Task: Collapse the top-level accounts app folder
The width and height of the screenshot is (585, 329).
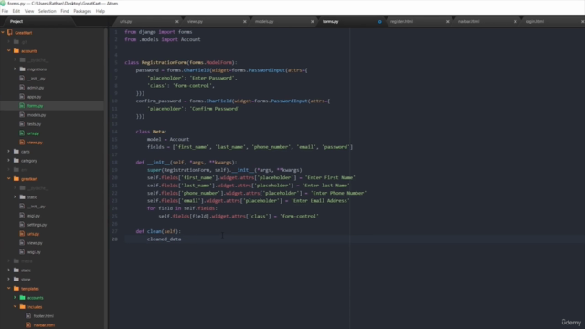Action: coord(9,51)
